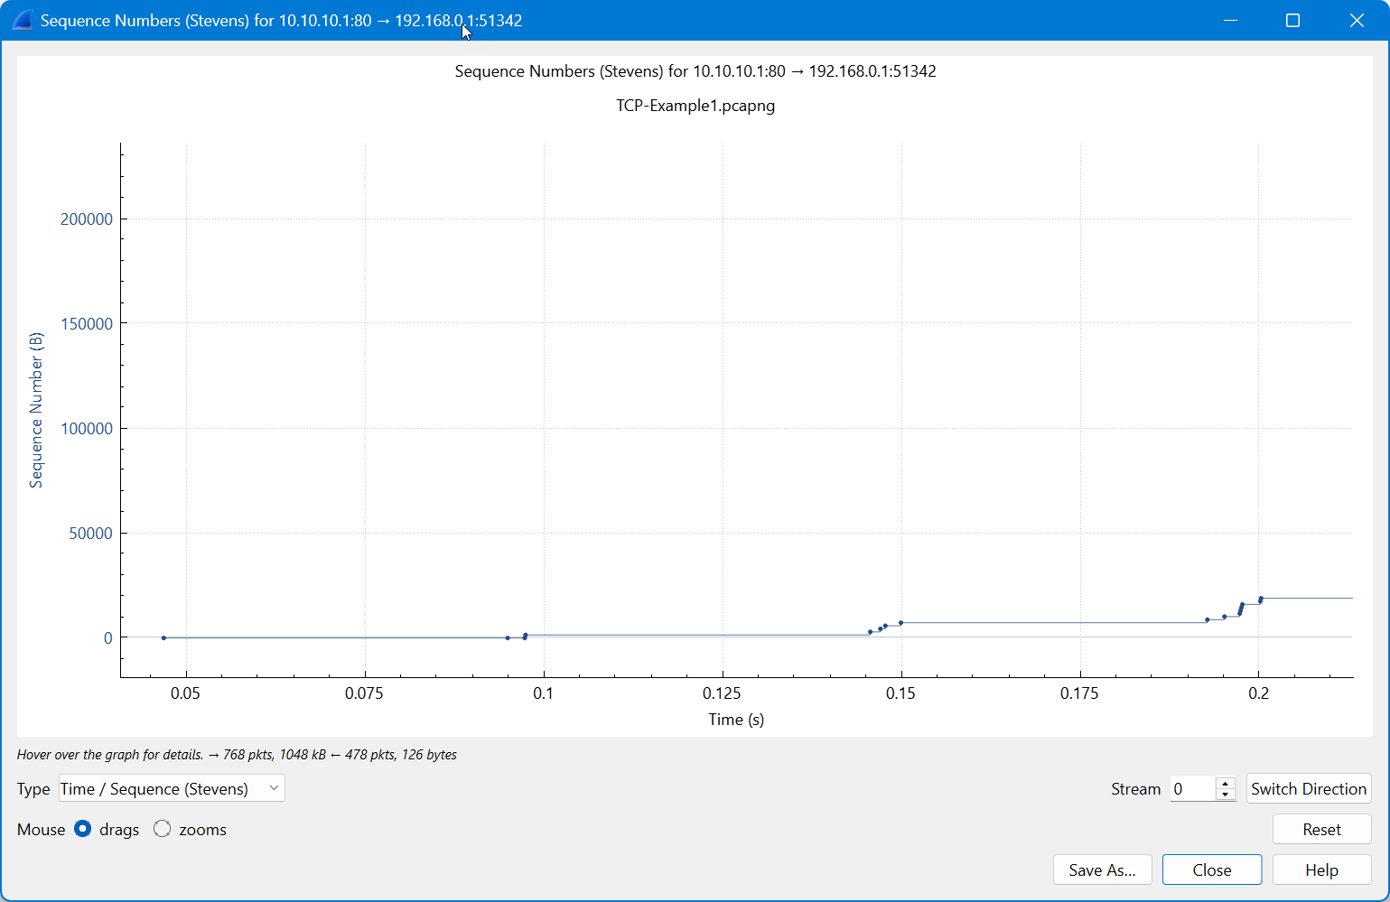The height and width of the screenshot is (902, 1390).
Task: Click the Stream spinner up arrow
Action: coord(1225,782)
